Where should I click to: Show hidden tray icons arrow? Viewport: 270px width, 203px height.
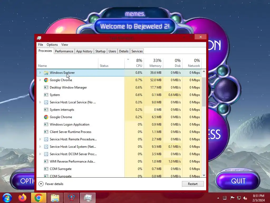click(x=218, y=198)
